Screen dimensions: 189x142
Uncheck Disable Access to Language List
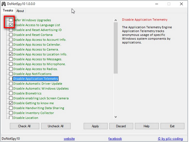pos(11,25)
